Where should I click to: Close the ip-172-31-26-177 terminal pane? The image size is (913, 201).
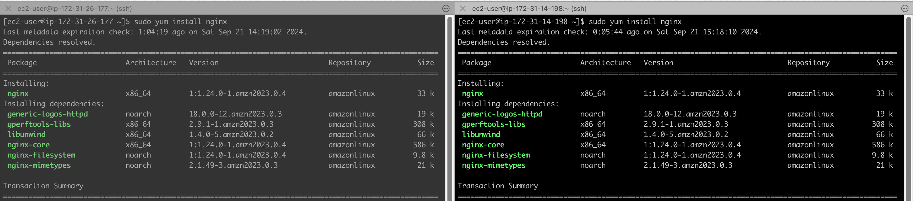click(x=8, y=8)
